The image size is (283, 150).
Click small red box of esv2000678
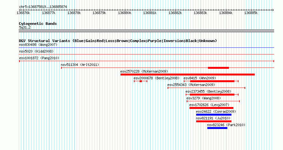[141, 81]
